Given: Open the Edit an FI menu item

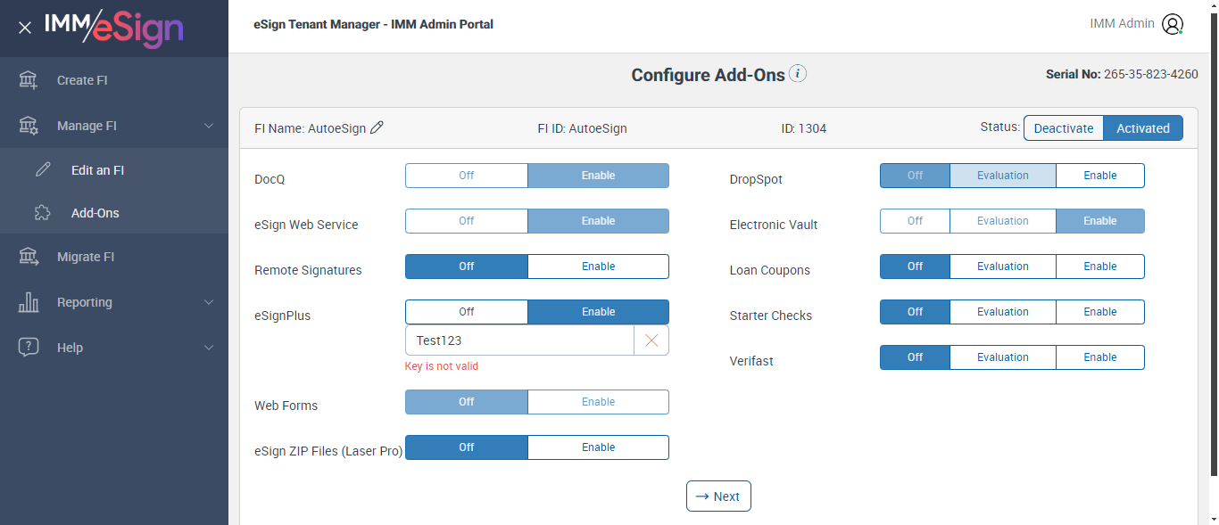Looking at the screenshot, I should (97, 170).
